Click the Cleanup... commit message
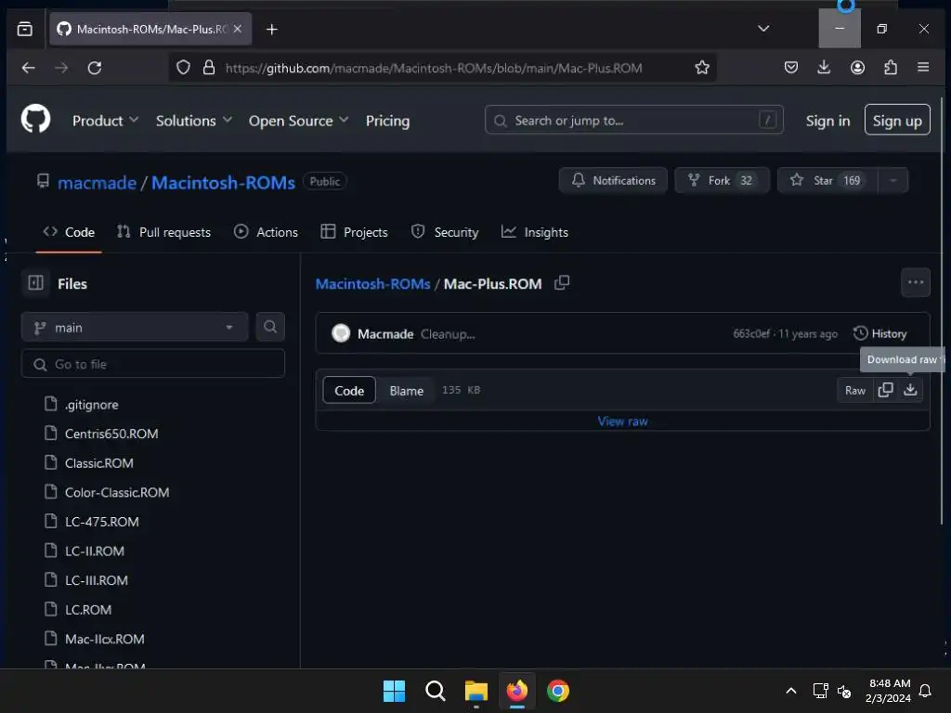The image size is (951, 713). (448, 334)
